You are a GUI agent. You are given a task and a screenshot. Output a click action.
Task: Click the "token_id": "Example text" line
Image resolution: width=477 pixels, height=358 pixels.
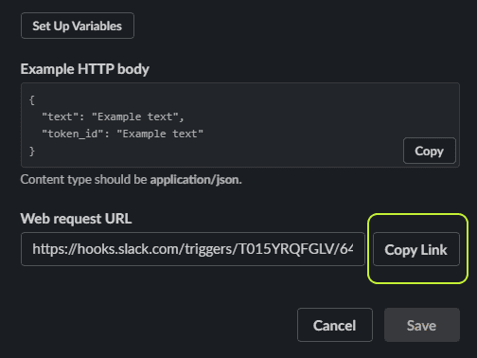coord(123,134)
